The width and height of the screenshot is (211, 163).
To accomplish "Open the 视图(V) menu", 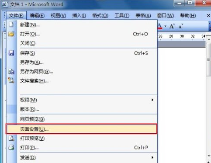I will [x=58, y=15].
